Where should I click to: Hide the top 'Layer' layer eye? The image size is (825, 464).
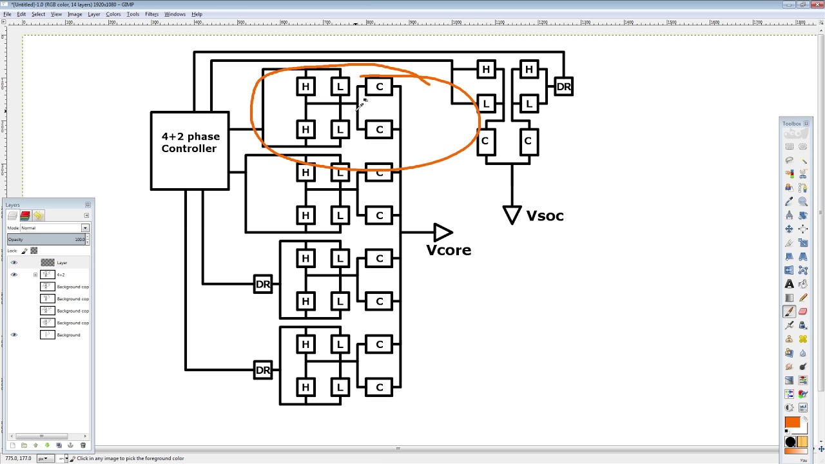pos(14,262)
